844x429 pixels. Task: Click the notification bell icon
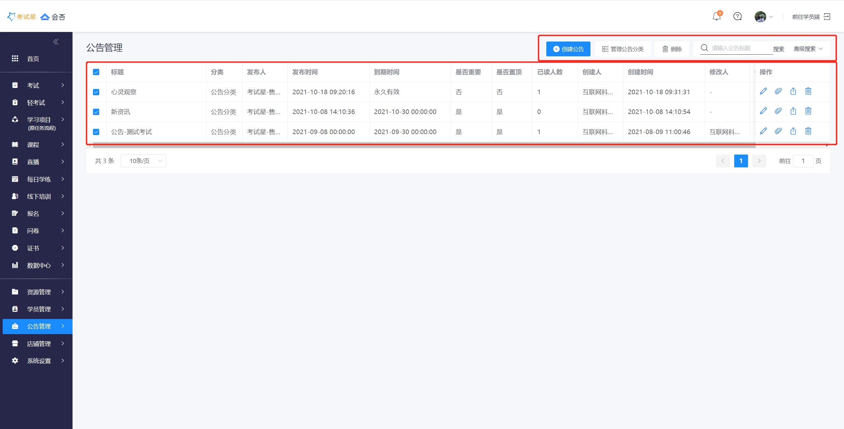coord(716,16)
